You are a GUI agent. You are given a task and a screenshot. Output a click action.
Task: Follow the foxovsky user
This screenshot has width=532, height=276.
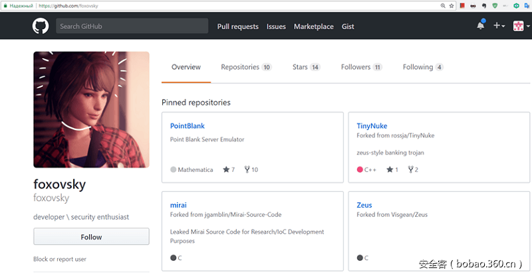tap(91, 237)
